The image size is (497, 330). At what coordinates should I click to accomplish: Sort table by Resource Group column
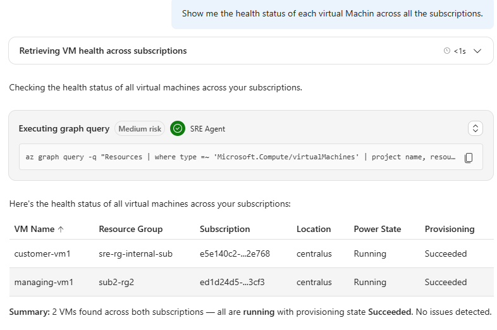pos(130,229)
